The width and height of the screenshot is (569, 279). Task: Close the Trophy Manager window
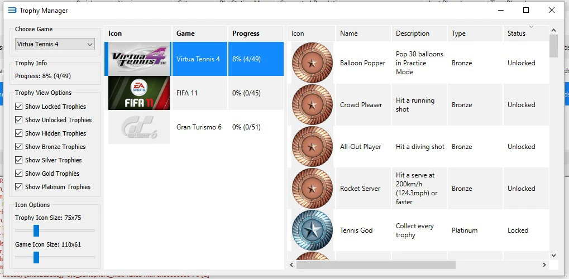point(552,11)
